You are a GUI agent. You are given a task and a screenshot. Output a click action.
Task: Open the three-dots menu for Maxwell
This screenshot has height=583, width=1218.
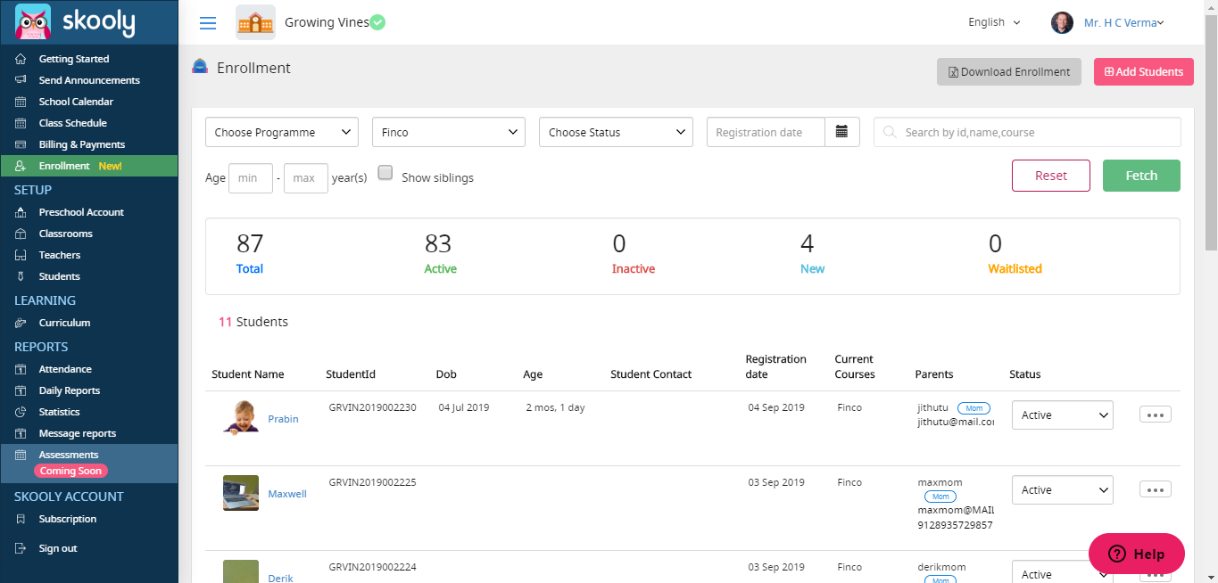pyautogui.click(x=1156, y=489)
